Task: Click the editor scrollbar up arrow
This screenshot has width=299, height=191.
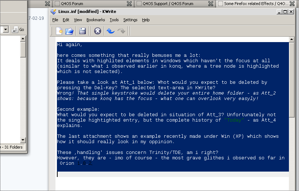Action: [291, 40]
